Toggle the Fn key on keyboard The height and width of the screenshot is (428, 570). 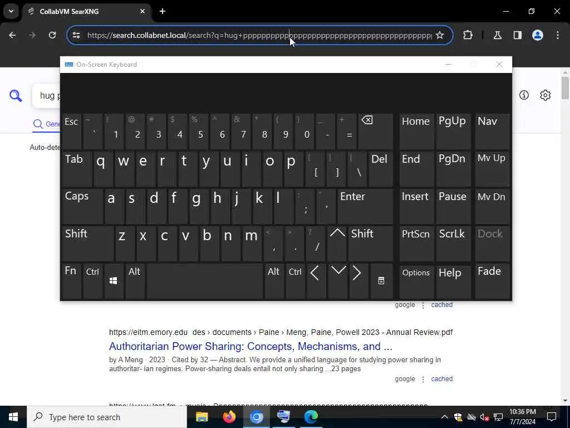click(71, 281)
